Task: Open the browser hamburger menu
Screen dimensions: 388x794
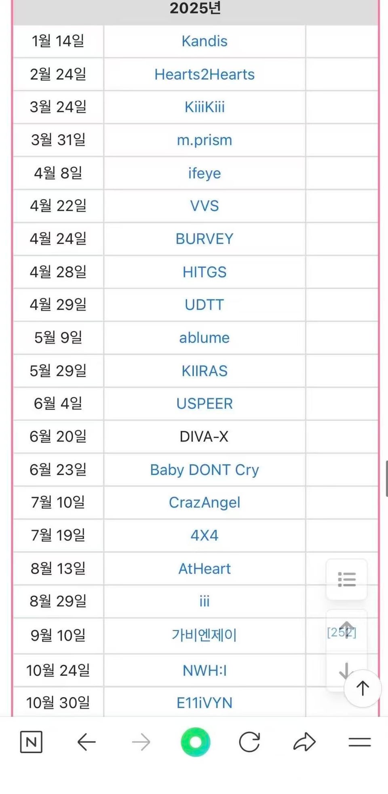Action: point(359,742)
